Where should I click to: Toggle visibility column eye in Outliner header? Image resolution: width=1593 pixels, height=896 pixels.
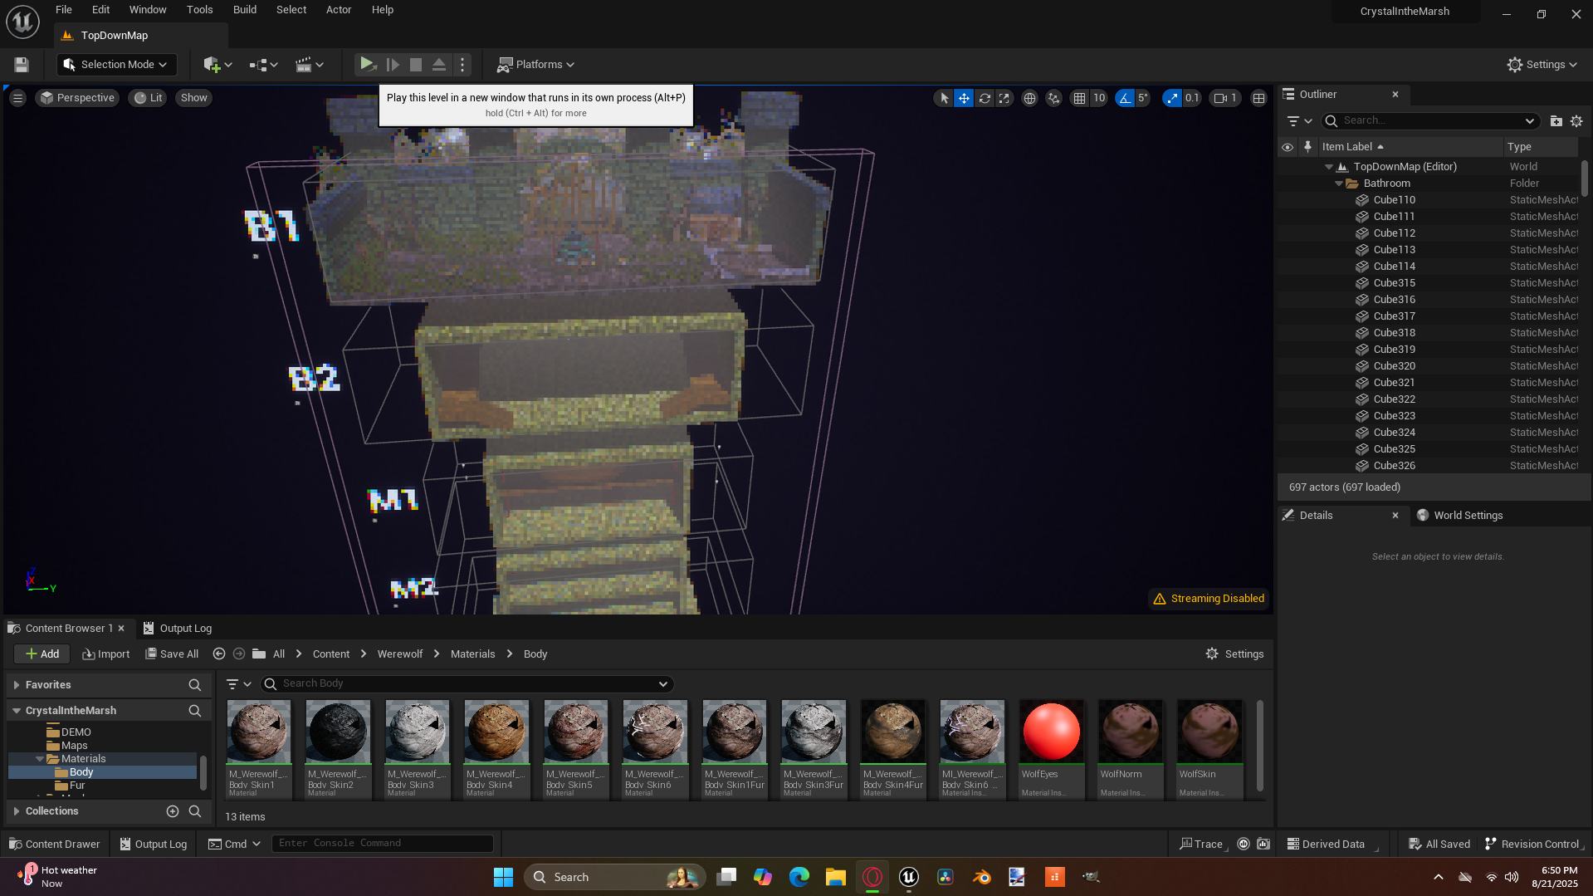pos(1288,147)
